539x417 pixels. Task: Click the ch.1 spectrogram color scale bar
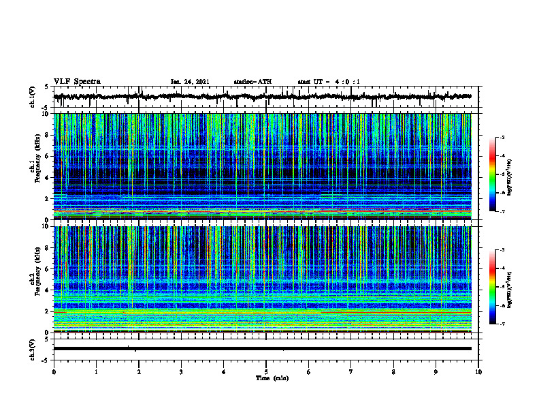coord(492,174)
